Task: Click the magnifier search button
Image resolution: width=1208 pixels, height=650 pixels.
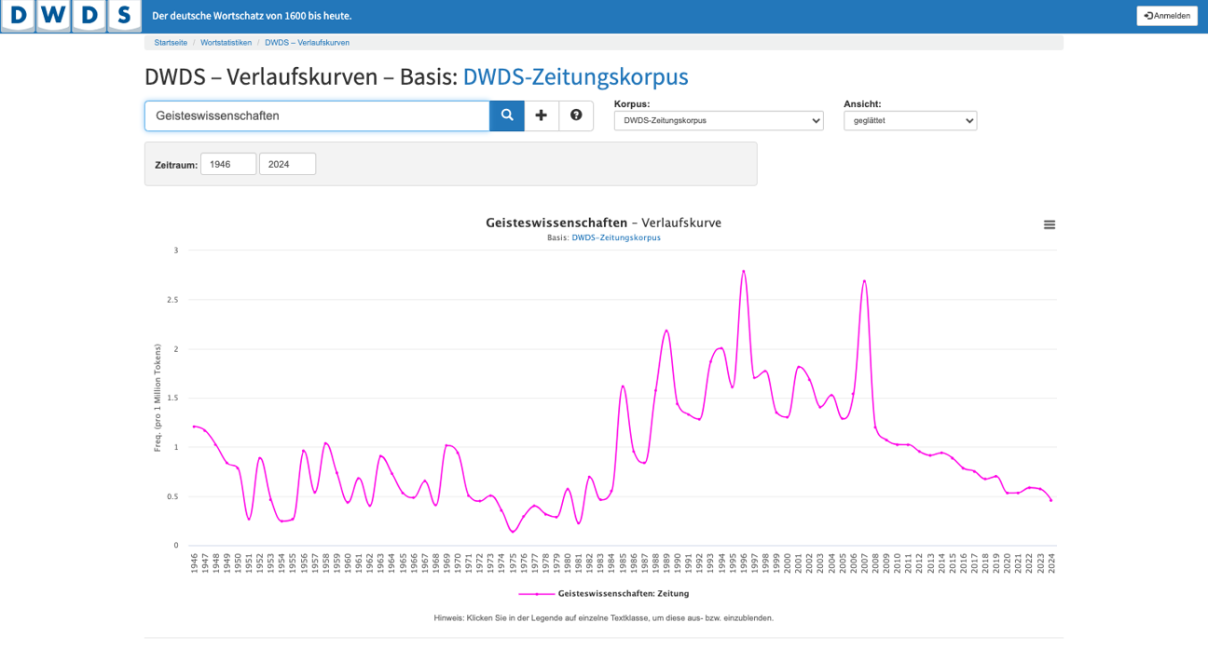Action: [507, 115]
